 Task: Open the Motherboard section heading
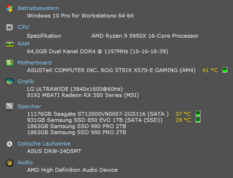[34, 62]
